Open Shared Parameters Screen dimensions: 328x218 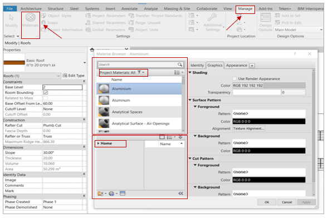click(x=106, y=23)
